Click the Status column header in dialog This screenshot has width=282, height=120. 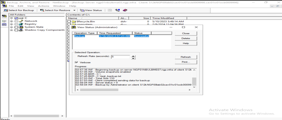click(x=142, y=33)
